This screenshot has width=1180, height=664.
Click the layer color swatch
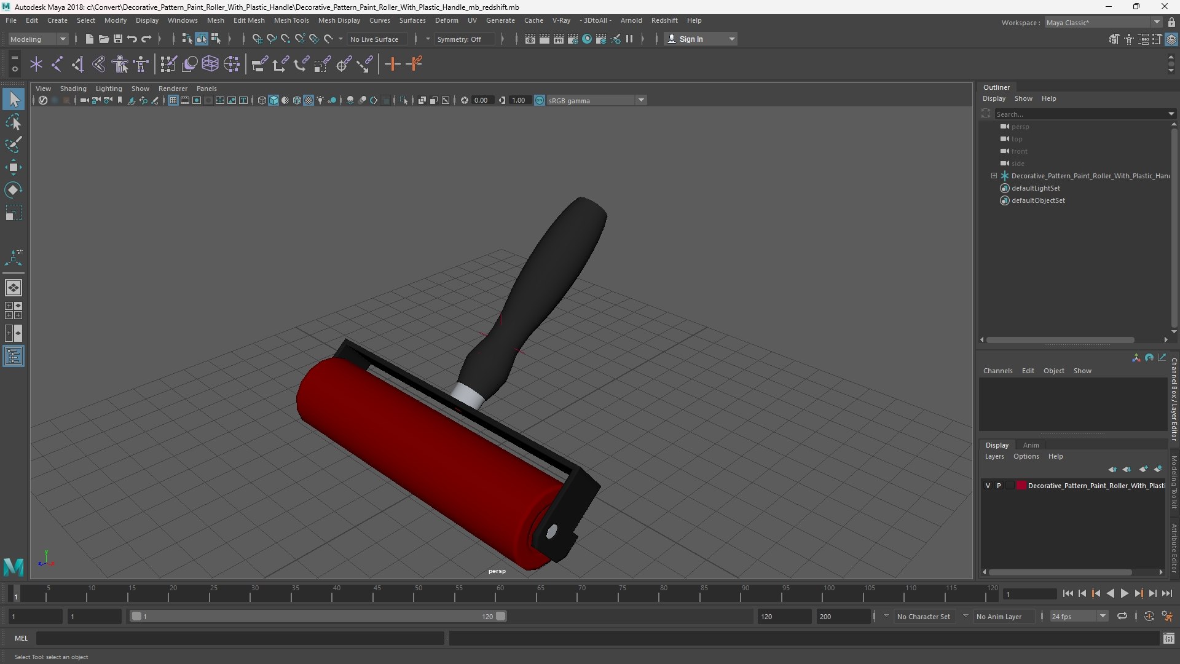pos(1021,486)
